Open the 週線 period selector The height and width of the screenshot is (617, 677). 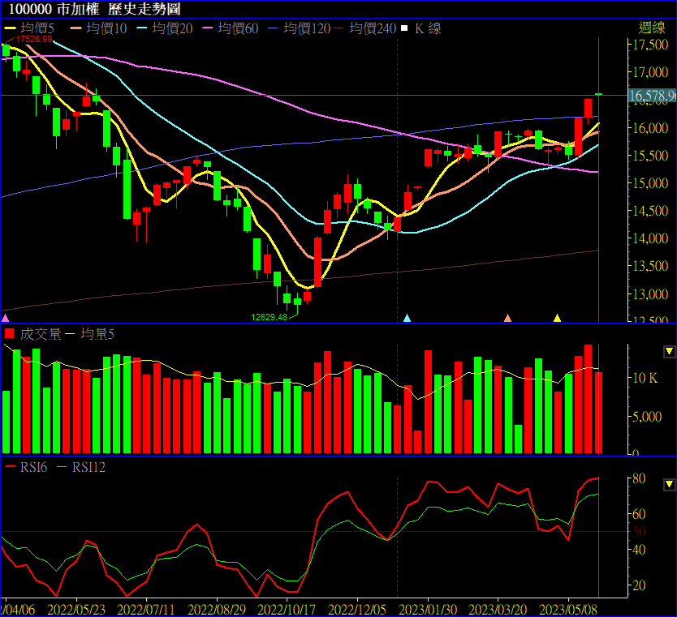click(652, 28)
